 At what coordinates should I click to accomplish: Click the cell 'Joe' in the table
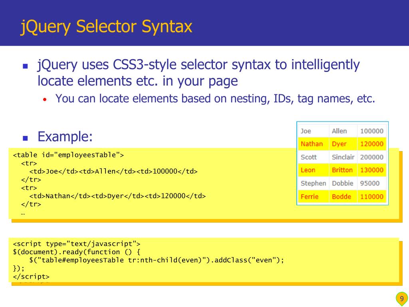coord(313,131)
